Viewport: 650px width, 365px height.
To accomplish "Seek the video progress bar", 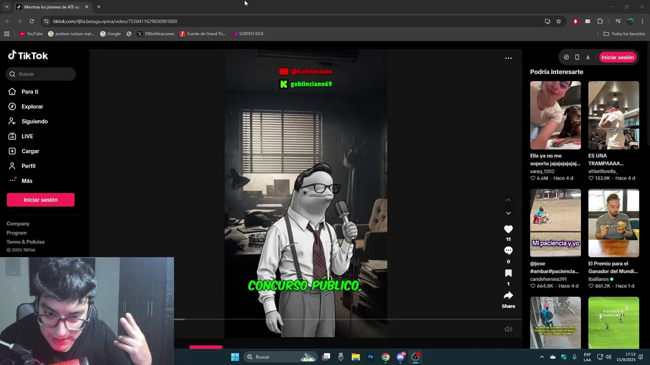I will click(x=348, y=319).
